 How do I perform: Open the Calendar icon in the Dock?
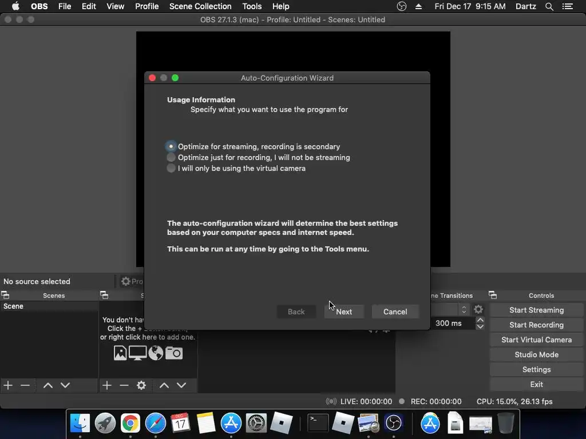180,424
